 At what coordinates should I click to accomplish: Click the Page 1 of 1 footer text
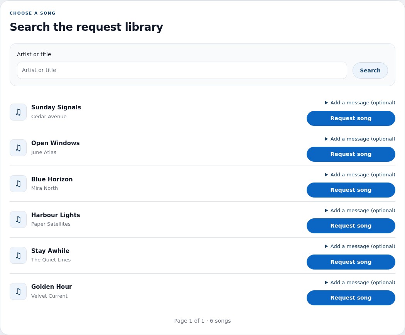click(x=202, y=321)
